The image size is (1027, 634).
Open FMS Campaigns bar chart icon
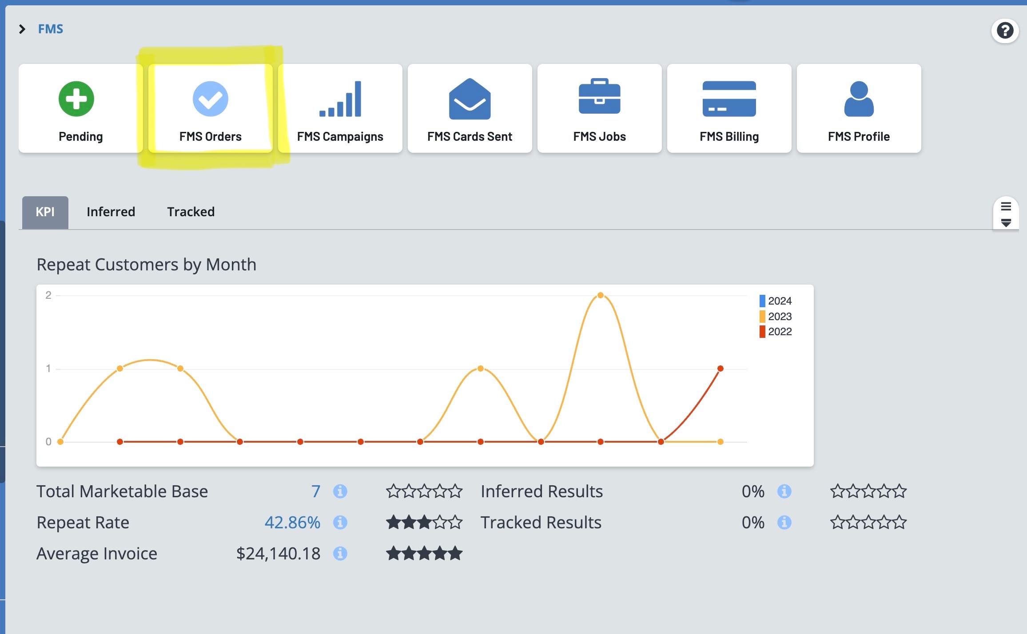point(340,99)
